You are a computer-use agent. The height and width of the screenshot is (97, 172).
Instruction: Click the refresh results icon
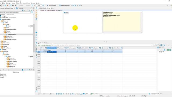pyautogui.click(x=92, y=94)
